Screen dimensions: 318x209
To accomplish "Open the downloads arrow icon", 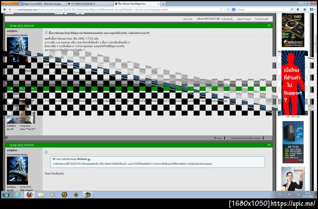I will pyautogui.click(x=298, y=10).
